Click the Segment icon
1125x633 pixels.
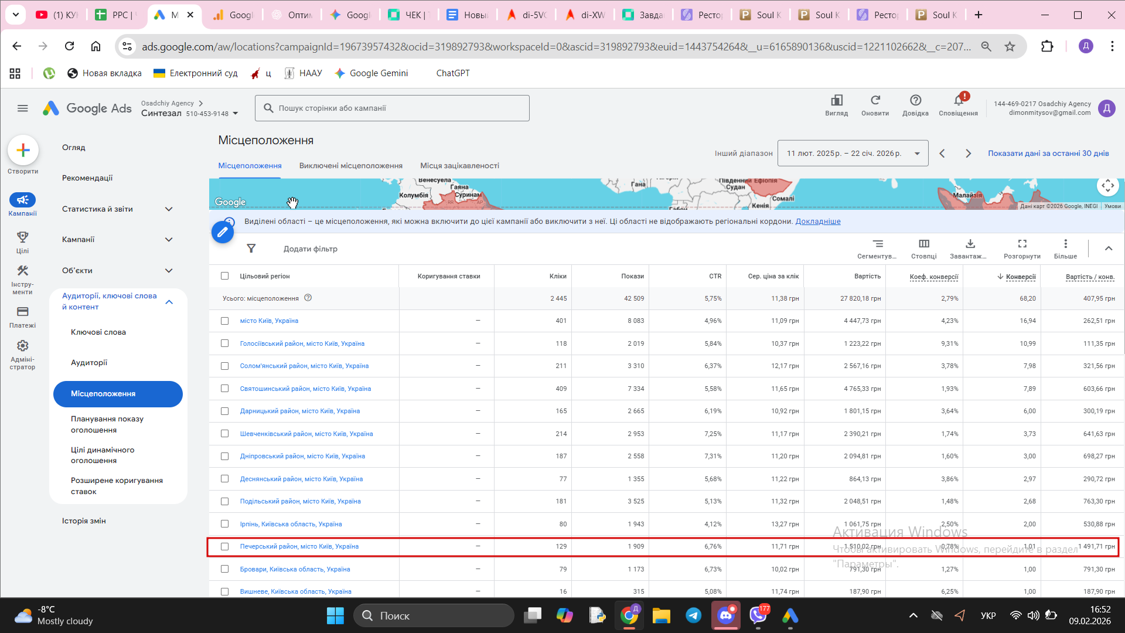[877, 244]
